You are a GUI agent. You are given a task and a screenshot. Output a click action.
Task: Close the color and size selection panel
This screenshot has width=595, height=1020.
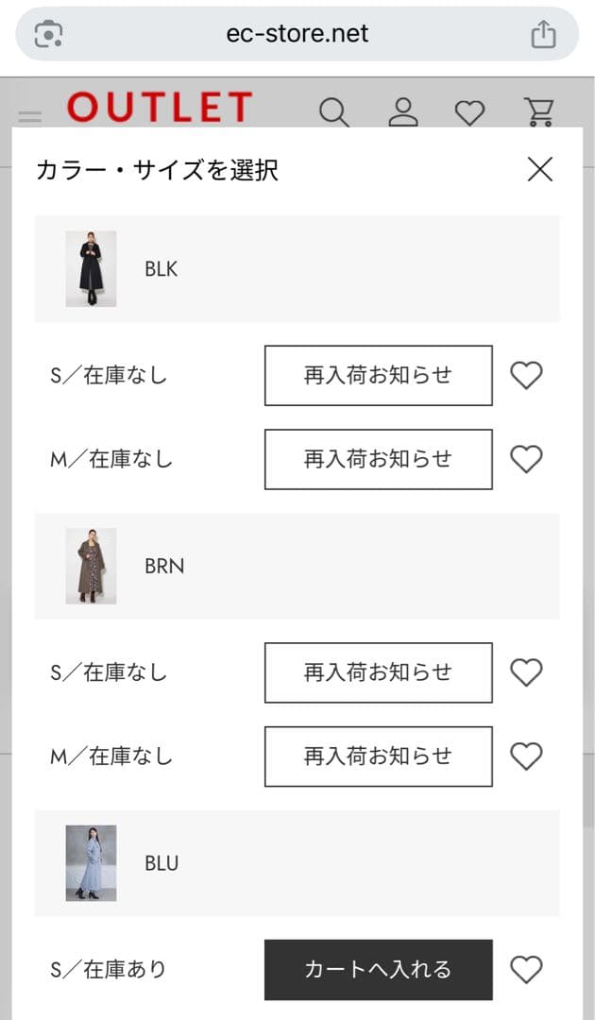coord(540,169)
